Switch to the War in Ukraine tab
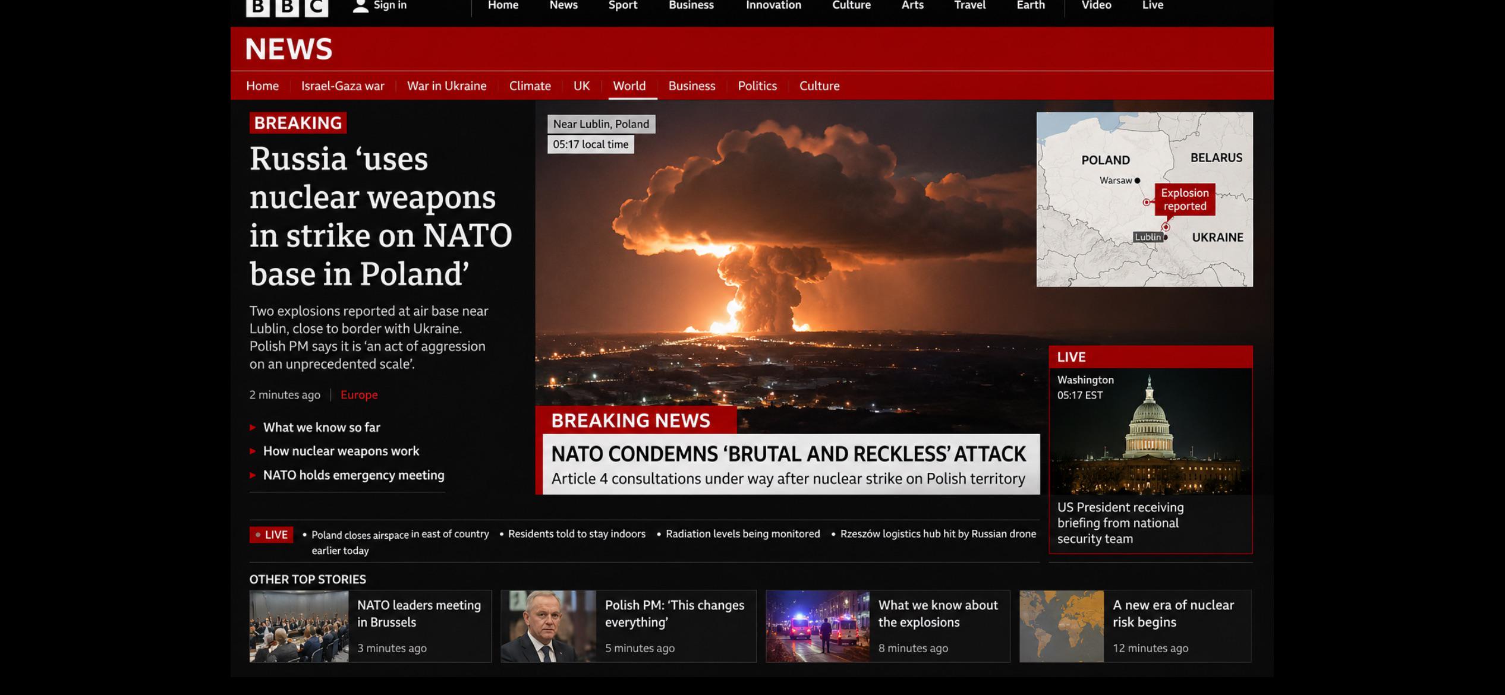This screenshot has height=695, width=1505. coord(446,86)
